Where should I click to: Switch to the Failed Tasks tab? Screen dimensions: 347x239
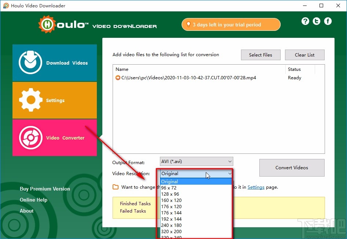coord(133,211)
